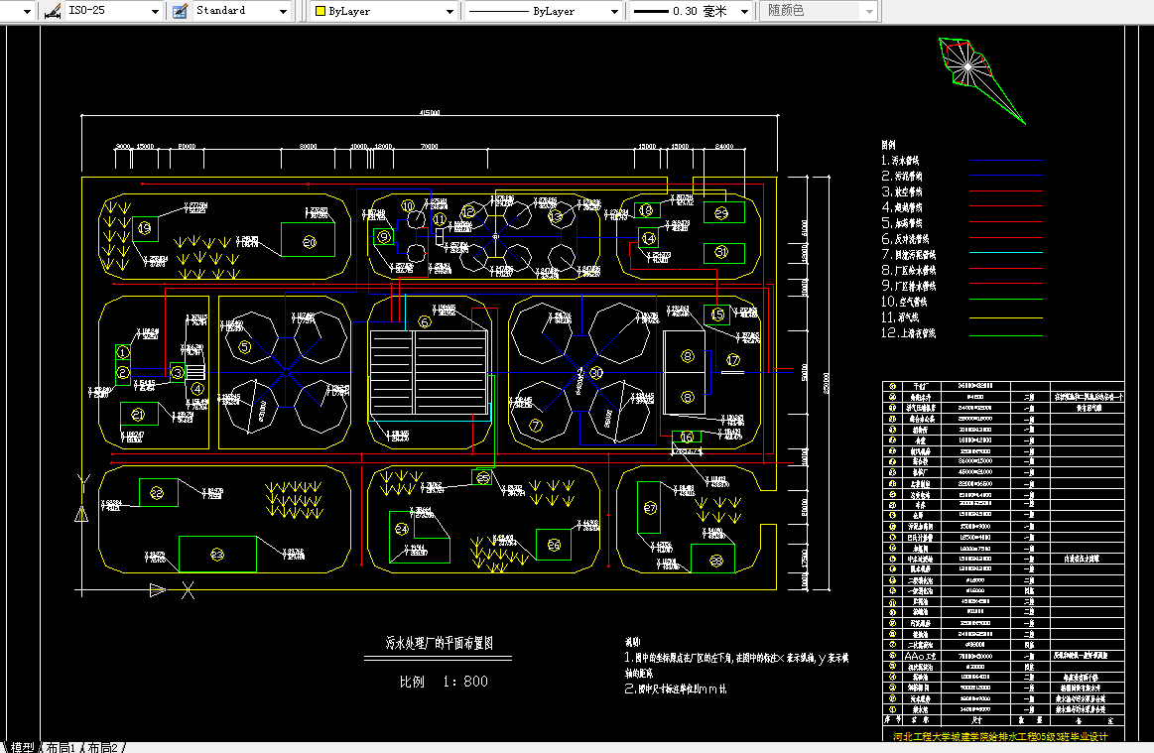Select building marker 20 in the drawing
Screen dimensions: 1154x753
click(x=310, y=242)
